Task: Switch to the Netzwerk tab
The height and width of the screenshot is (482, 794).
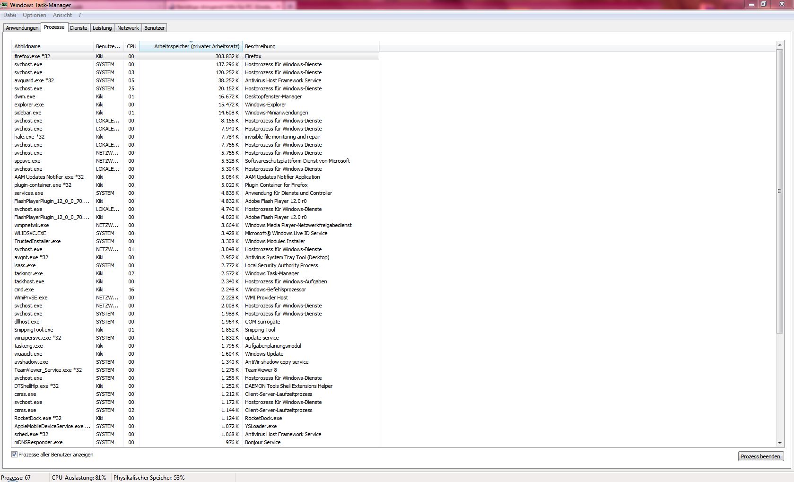Action: coord(128,28)
